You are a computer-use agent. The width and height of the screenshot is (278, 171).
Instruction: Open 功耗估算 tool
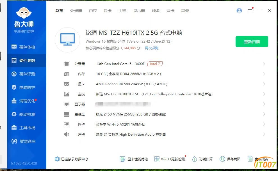pyautogui.click(x=202, y=159)
